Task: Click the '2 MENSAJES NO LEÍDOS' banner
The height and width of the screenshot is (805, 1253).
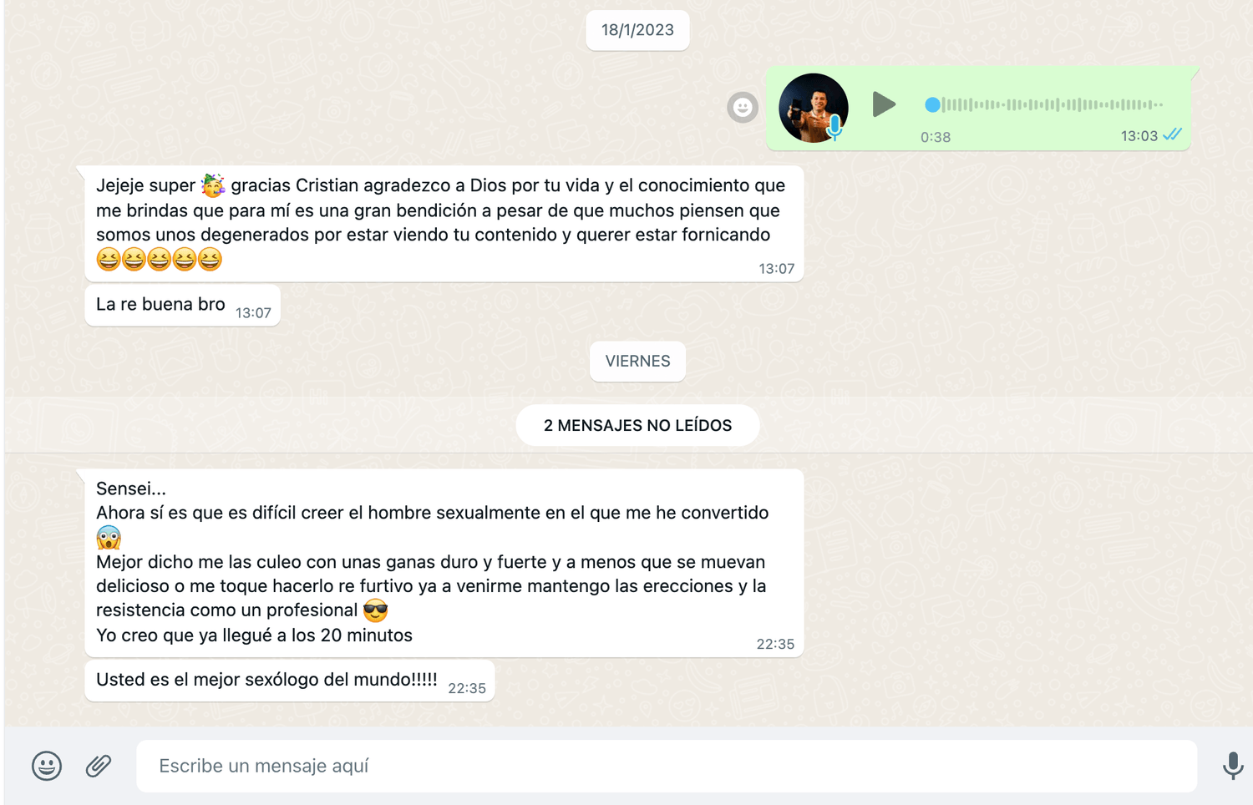Action: pyautogui.click(x=637, y=426)
